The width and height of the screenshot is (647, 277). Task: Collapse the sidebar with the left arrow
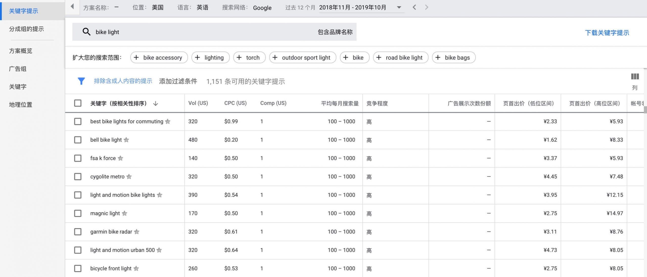(x=72, y=7)
